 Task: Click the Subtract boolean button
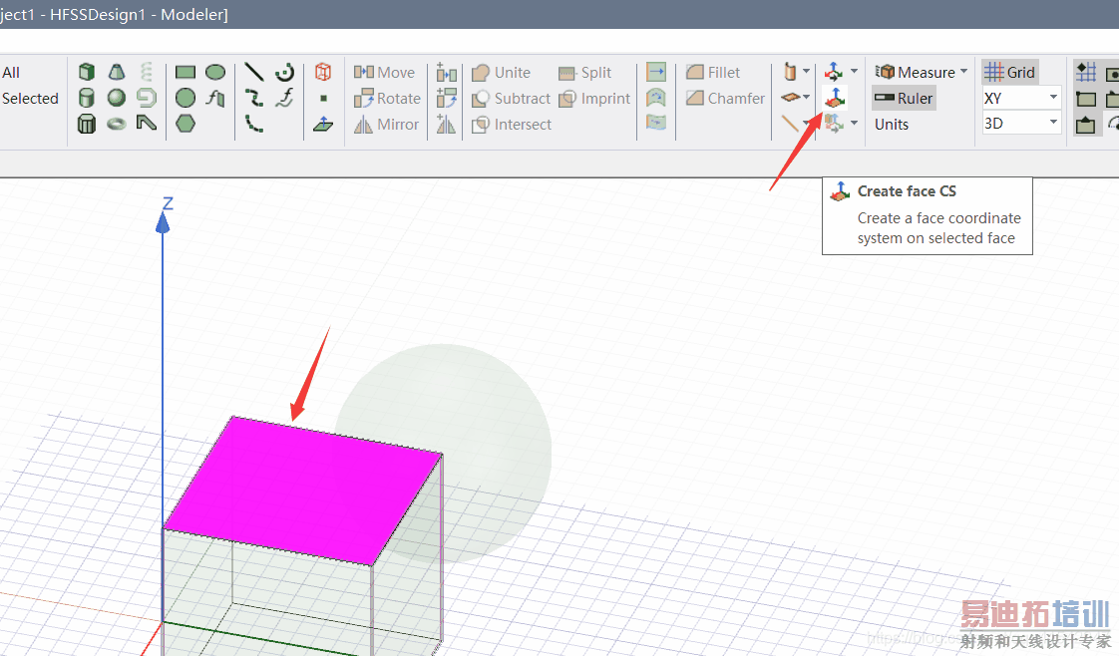[x=511, y=98]
